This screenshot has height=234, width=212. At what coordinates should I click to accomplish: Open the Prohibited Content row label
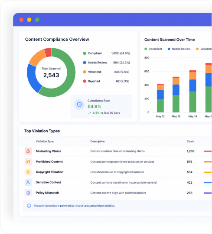tap(49, 161)
